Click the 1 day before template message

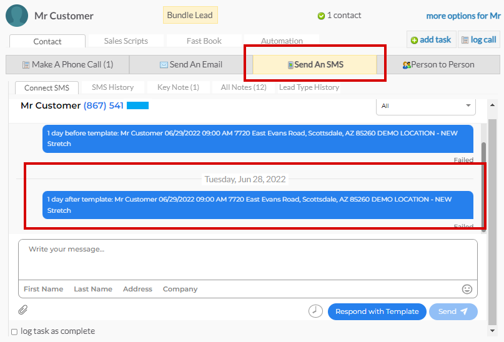[x=258, y=139]
